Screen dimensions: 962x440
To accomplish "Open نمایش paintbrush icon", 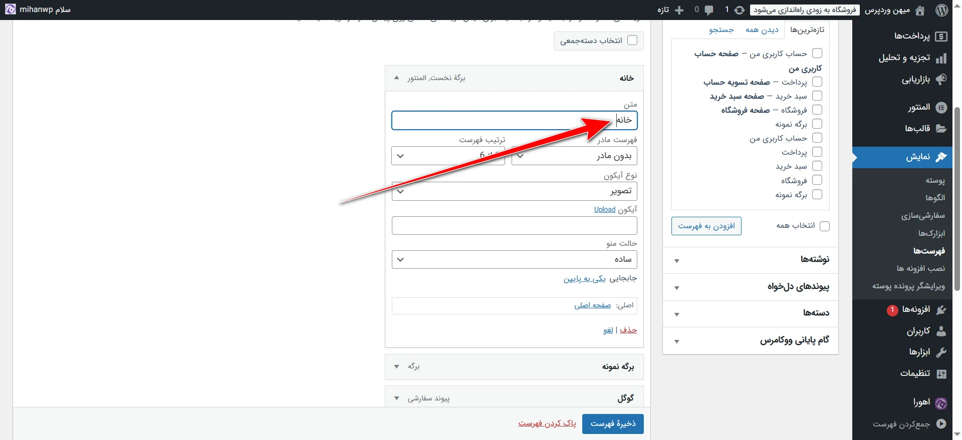I will tap(941, 157).
